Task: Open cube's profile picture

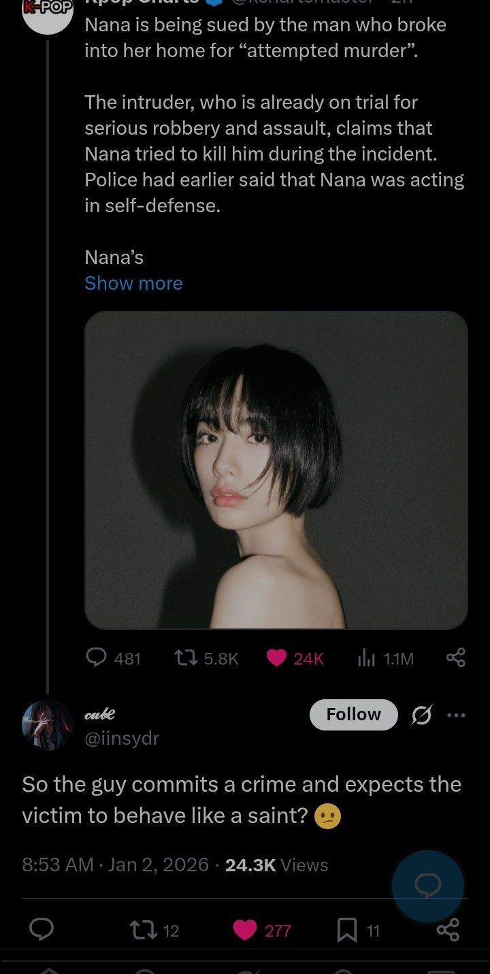Action: 48,725
